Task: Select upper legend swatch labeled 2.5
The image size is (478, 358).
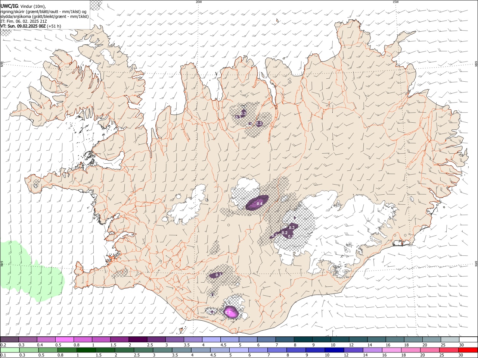Action: [x=156, y=339]
